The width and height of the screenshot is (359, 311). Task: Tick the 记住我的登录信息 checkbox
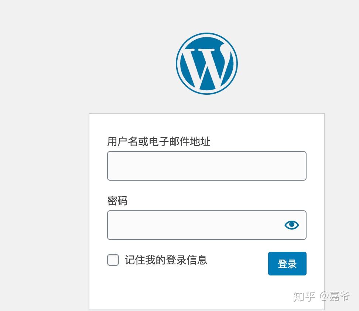click(x=113, y=260)
